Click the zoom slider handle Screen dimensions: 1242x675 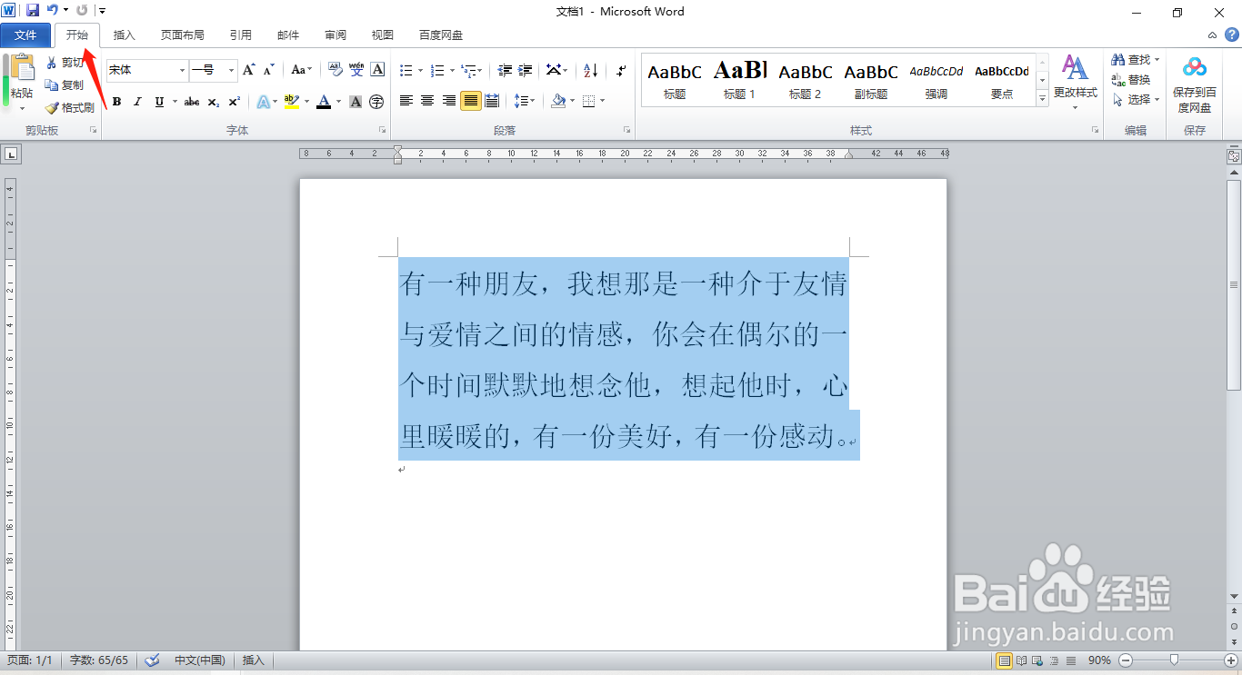pos(1175,660)
